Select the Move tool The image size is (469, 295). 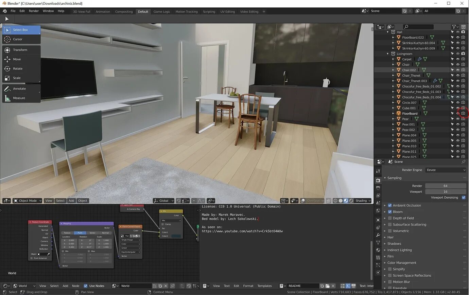[21, 59]
